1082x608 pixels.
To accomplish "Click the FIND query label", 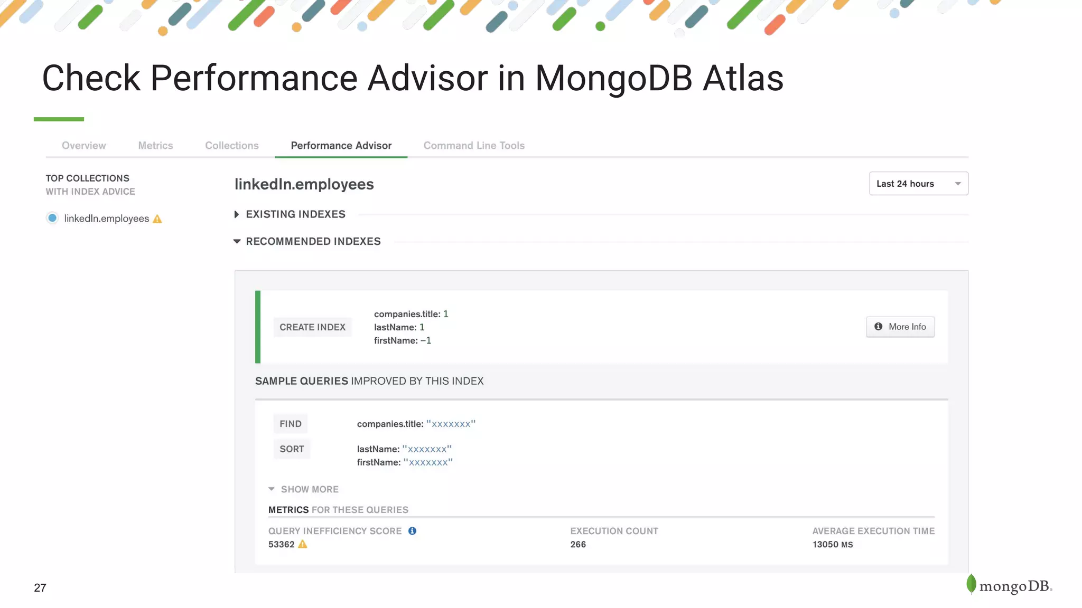I will [291, 424].
